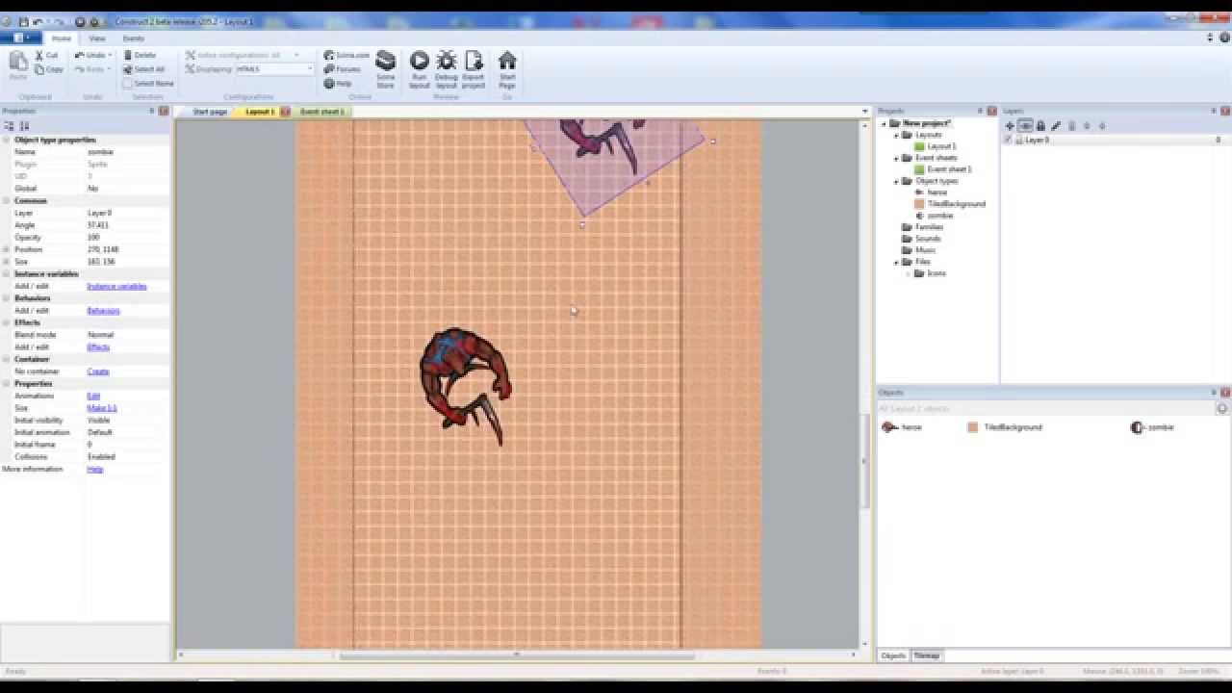Image resolution: width=1232 pixels, height=693 pixels.
Task: Collapse the Event sheets folder
Action: [x=895, y=158]
